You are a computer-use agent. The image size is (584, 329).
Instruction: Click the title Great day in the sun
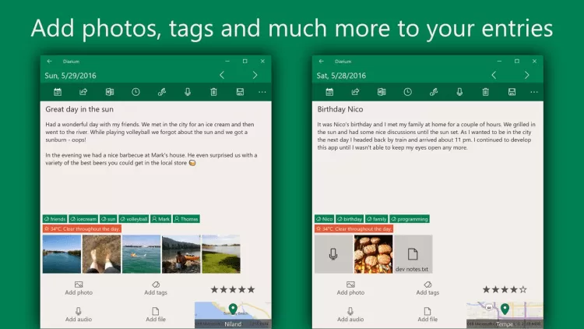(79, 109)
